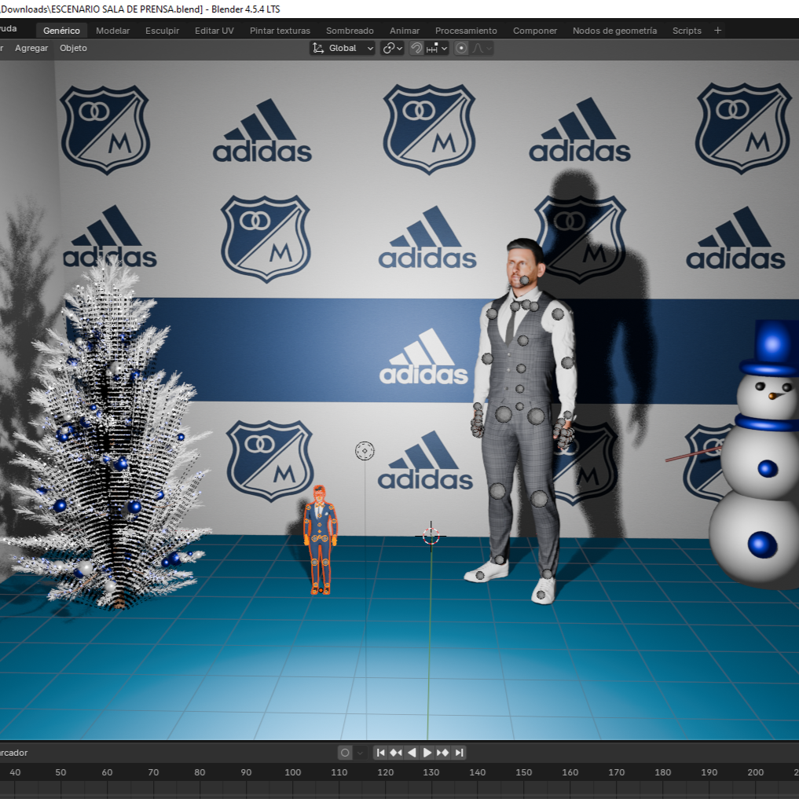Screen dimensions: 799x799
Task: Toggle the snap magnet icon
Action: 416,48
